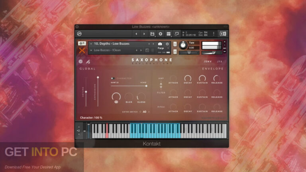
Task: Click Gater Switch previous note arrow
Action: (140, 112)
